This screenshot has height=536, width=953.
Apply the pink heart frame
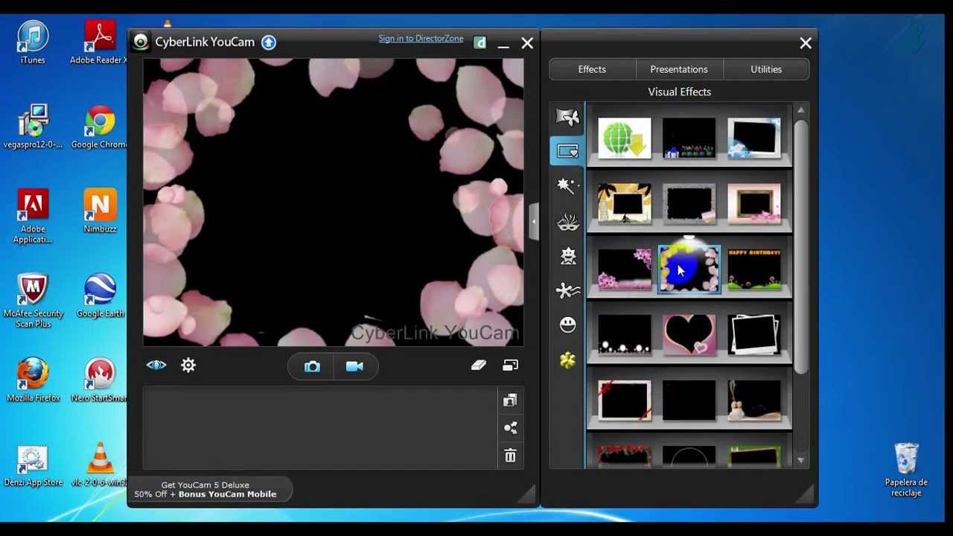(689, 335)
